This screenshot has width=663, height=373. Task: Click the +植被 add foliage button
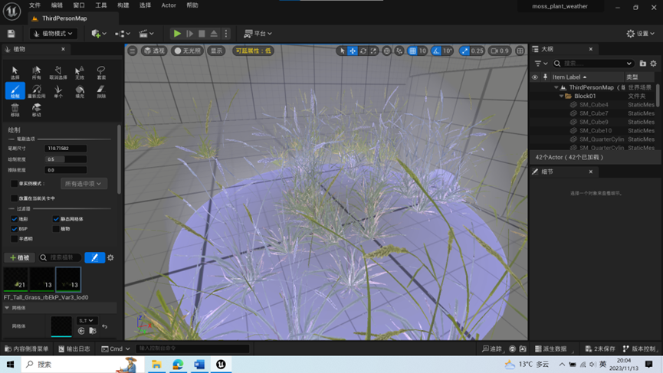[19, 257]
